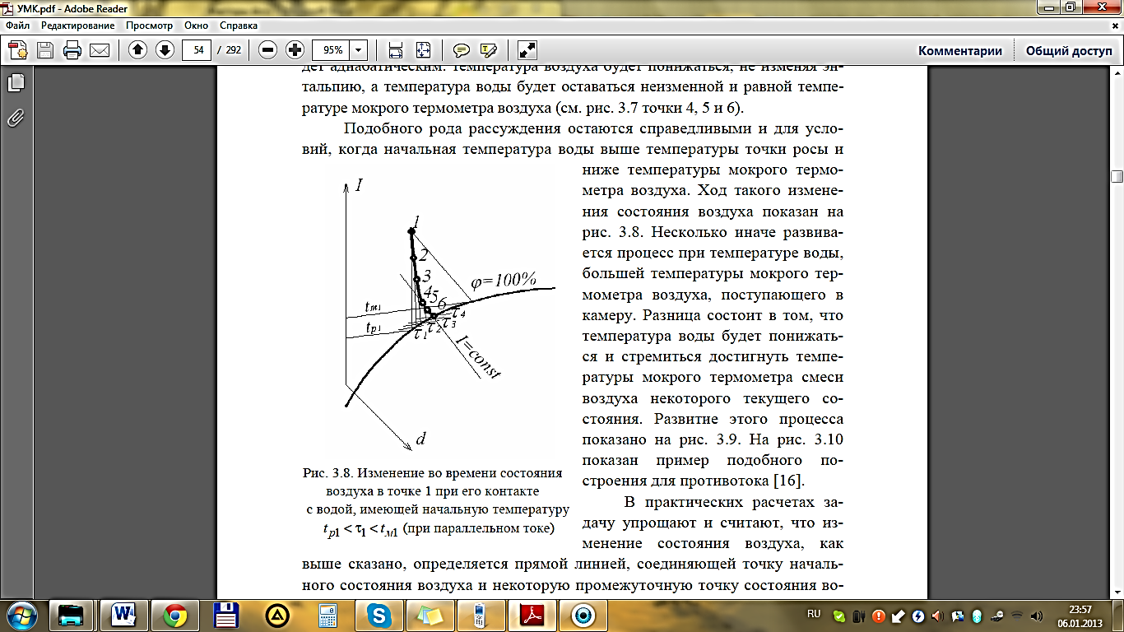Go to previous page with up arrow
The width and height of the screenshot is (1124, 632).
point(137,50)
